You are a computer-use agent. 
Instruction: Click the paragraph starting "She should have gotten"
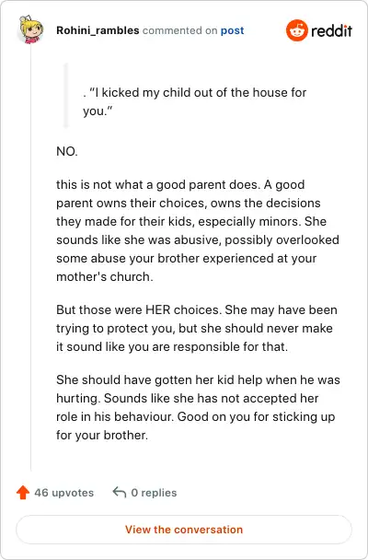point(199,407)
